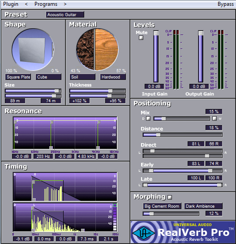Click the Direct left pan slider handle
Viewport: 236px width, 244px height.
point(152,151)
